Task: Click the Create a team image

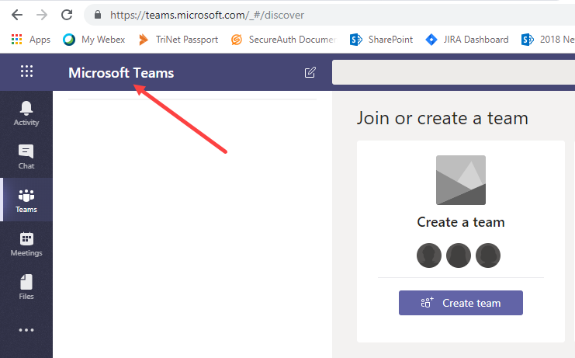Action: pos(461,180)
